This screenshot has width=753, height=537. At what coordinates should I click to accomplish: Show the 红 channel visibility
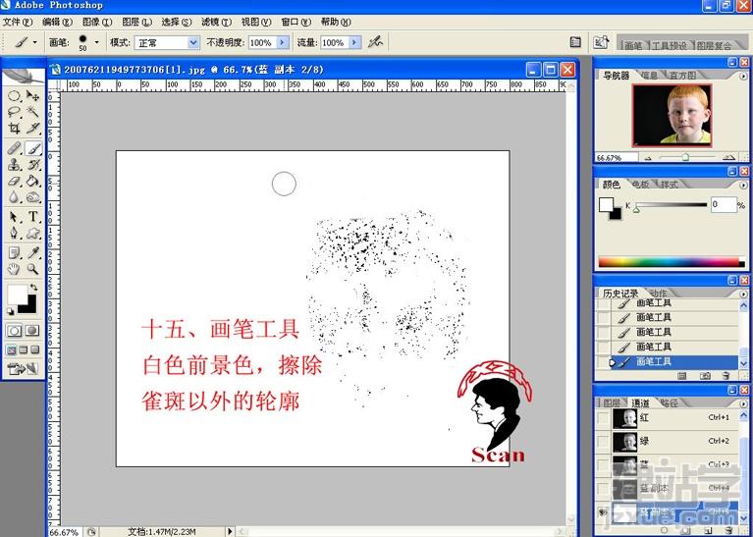[603, 418]
